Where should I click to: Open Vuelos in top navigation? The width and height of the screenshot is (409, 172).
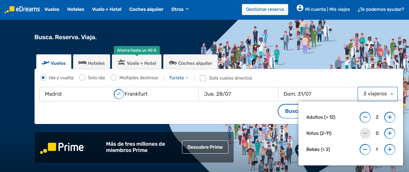pyautogui.click(x=52, y=9)
